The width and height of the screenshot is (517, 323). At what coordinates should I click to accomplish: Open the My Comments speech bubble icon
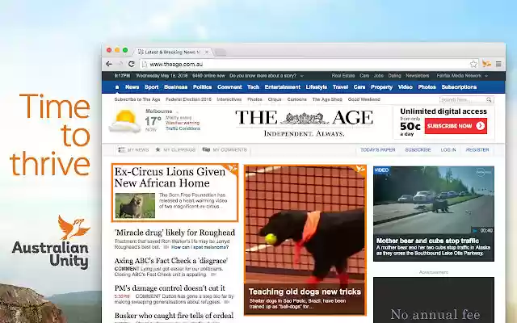click(206, 149)
